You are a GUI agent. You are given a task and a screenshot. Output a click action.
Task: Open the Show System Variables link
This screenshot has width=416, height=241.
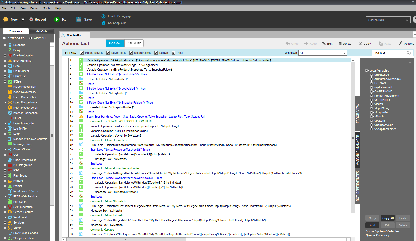pos(383,231)
